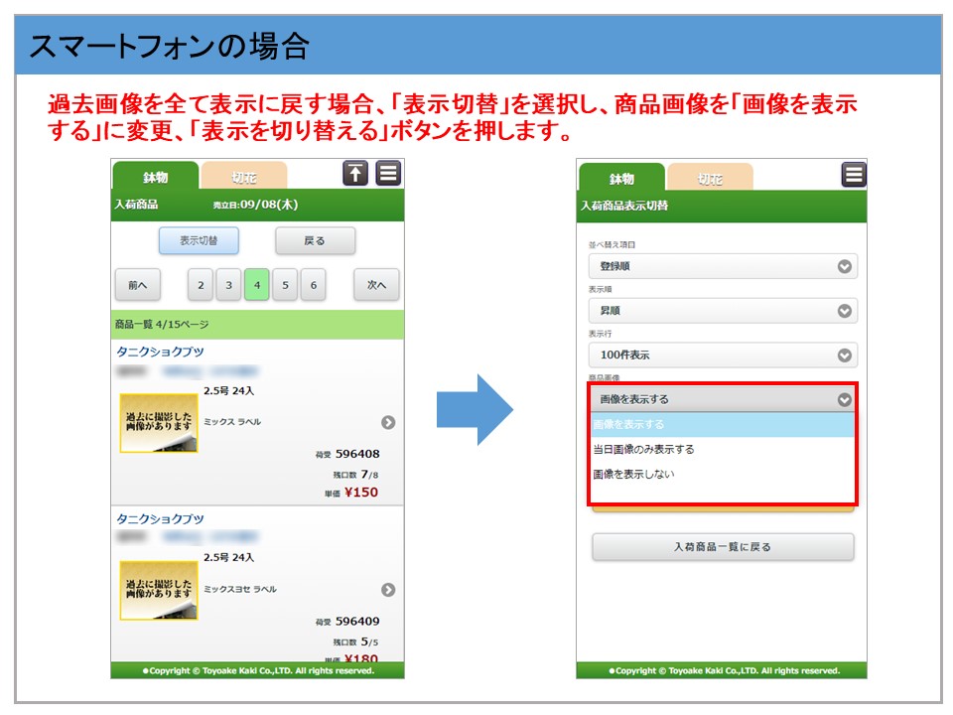The width and height of the screenshot is (953, 715).
Task: Click chevron arrow for first タニクショクブツ item
Action: tap(388, 422)
